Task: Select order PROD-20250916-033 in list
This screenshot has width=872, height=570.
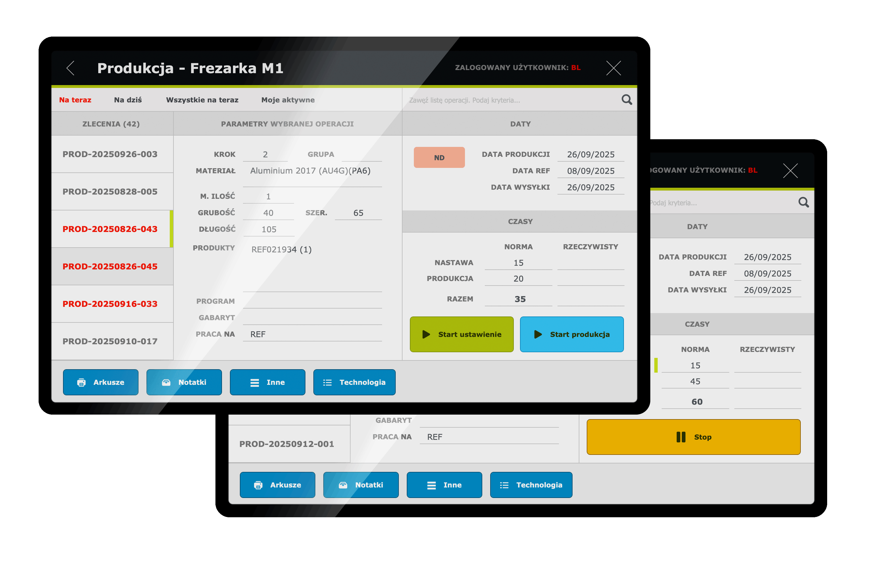Action: [110, 304]
